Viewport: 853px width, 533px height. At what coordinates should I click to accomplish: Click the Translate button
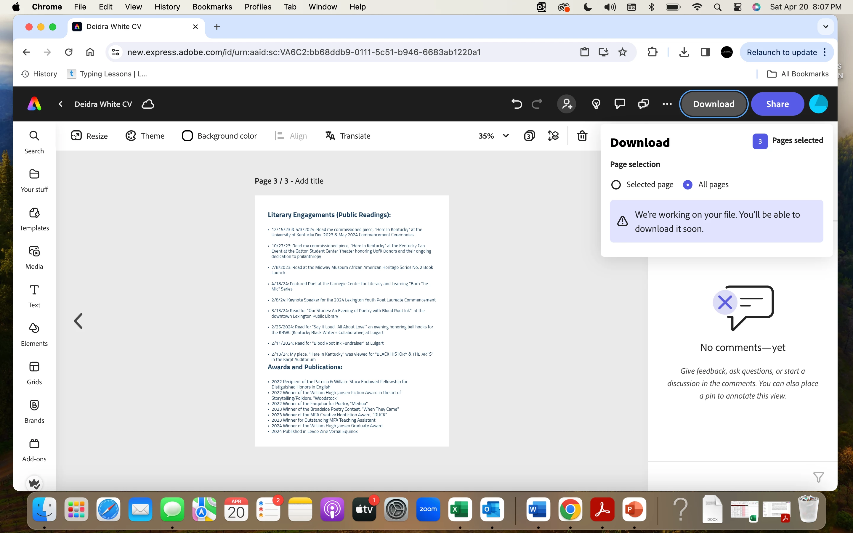pos(348,136)
